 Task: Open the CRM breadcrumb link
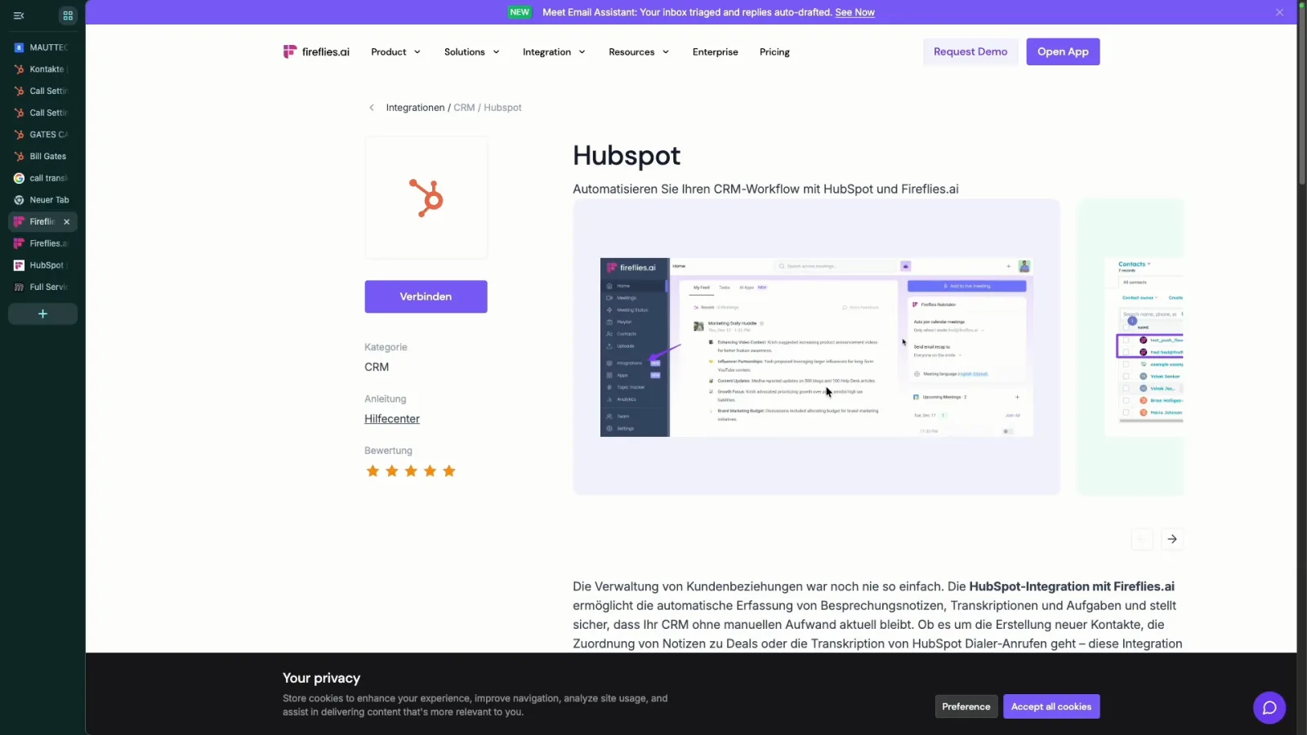point(464,108)
